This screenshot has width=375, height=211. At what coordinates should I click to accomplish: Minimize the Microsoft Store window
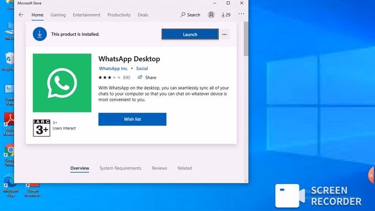click(215, 3)
